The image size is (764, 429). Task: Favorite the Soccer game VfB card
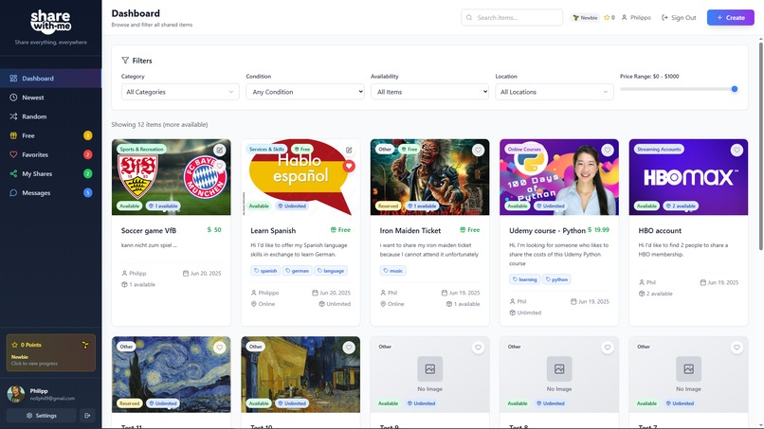220,167
